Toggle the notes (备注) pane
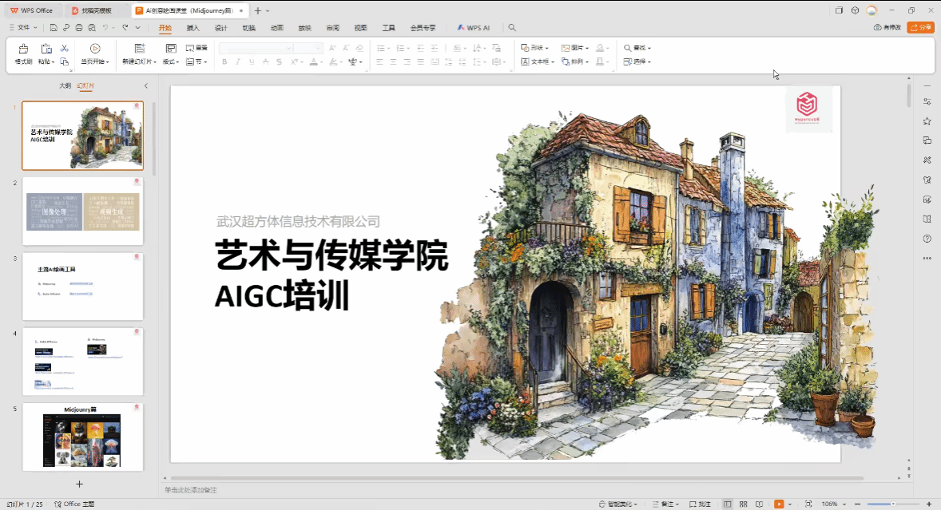The width and height of the screenshot is (941, 510). point(663,504)
